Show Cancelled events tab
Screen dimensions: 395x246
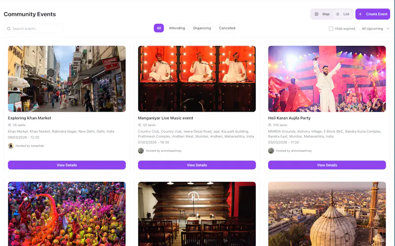click(x=227, y=28)
